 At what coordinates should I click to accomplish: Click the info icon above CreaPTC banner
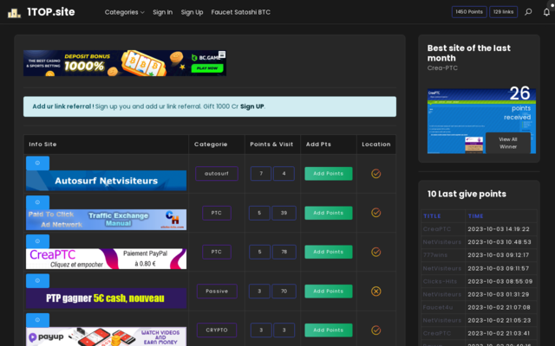[x=37, y=241]
